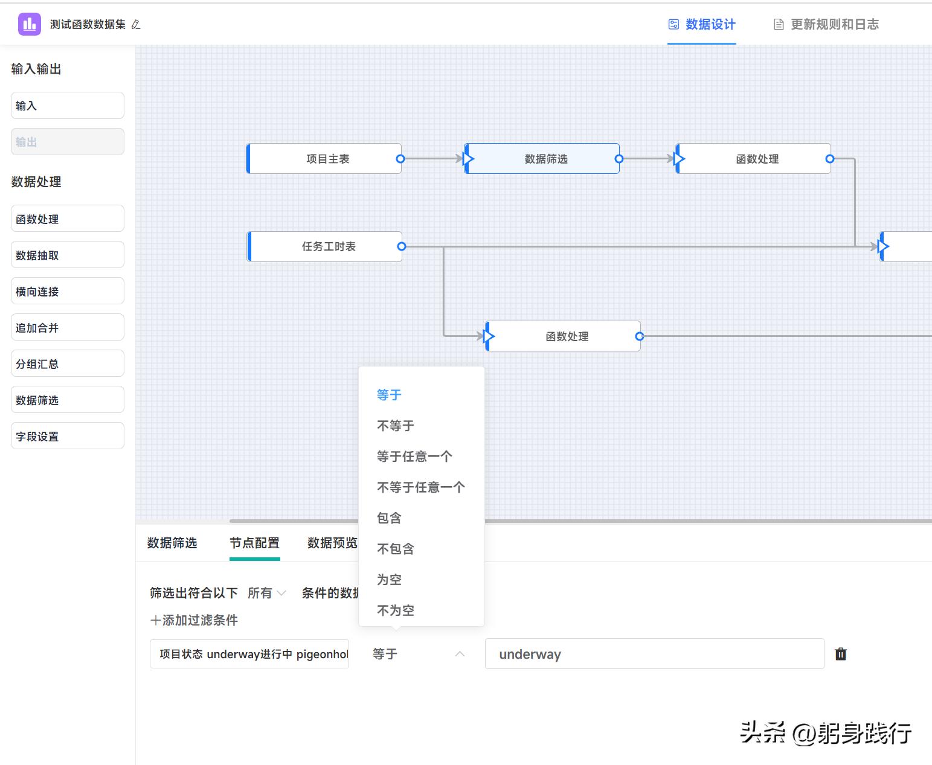Viewport: 932px width, 765px height.
Task: Switch to the 数据预览 tab
Action: (x=332, y=543)
